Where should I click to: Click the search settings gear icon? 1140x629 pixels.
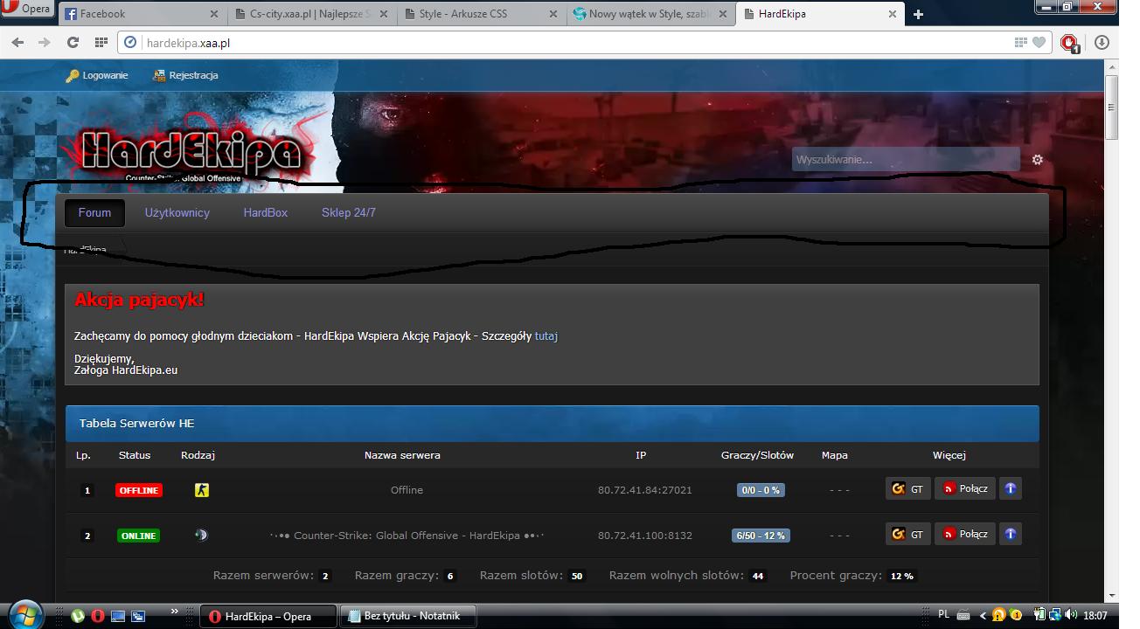(x=1038, y=160)
